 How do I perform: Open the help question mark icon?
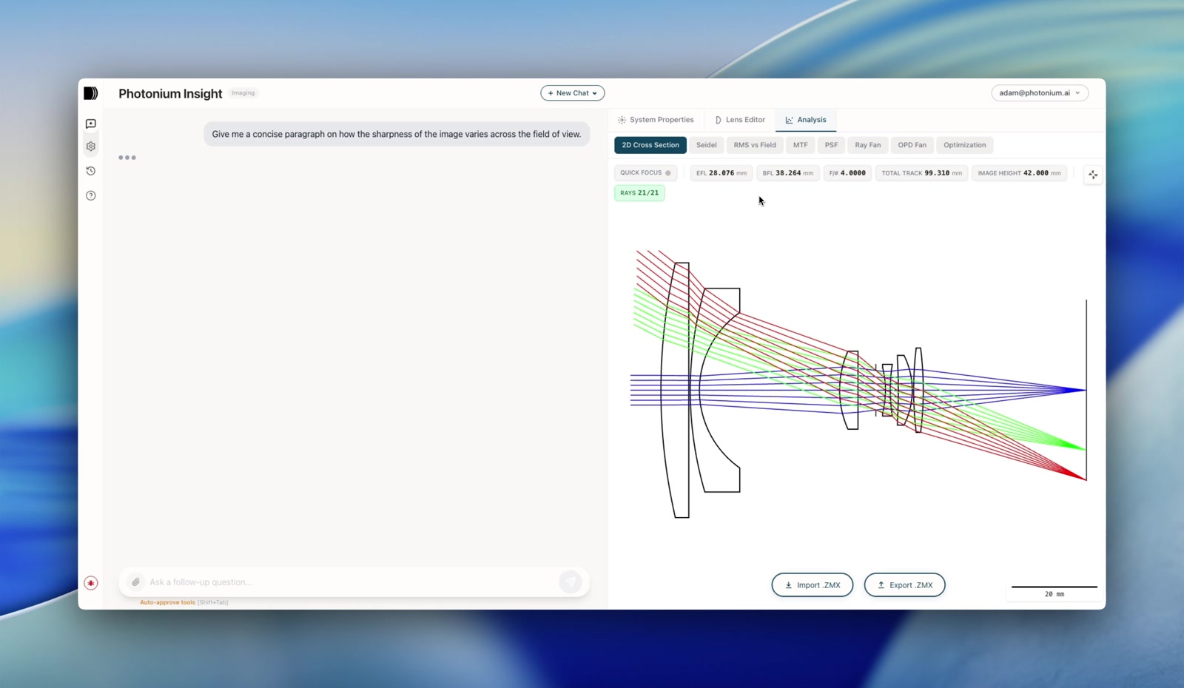pos(91,195)
